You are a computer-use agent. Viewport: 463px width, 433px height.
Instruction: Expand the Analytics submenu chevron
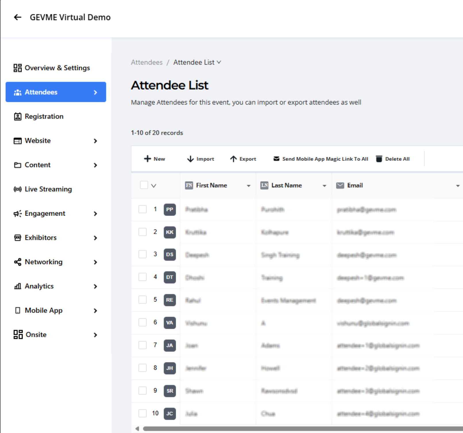pos(95,287)
